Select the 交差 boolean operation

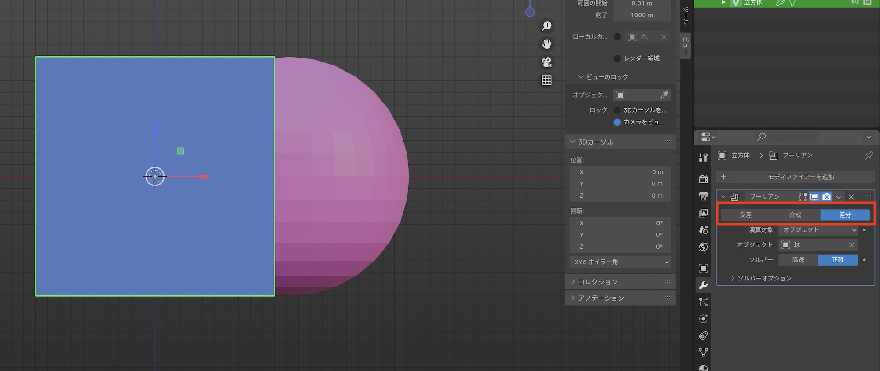(x=745, y=215)
